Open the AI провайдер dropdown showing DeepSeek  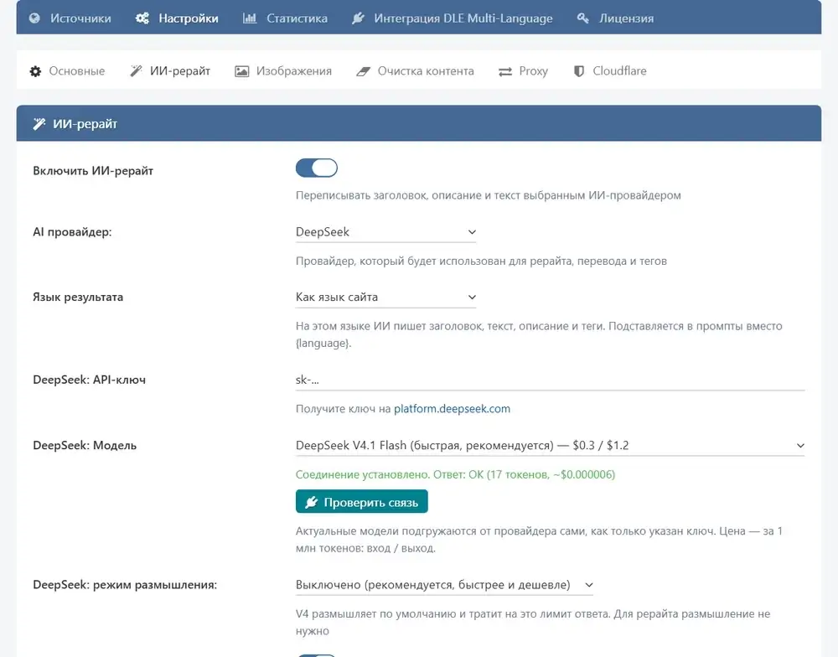[x=385, y=232]
